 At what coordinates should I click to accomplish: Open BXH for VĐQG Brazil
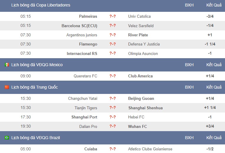click(x=189, y=138)
